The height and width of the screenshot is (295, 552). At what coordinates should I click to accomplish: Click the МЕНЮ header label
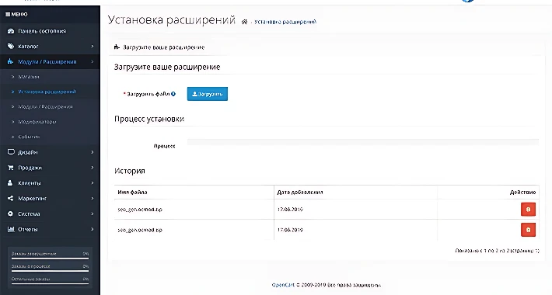19,15
